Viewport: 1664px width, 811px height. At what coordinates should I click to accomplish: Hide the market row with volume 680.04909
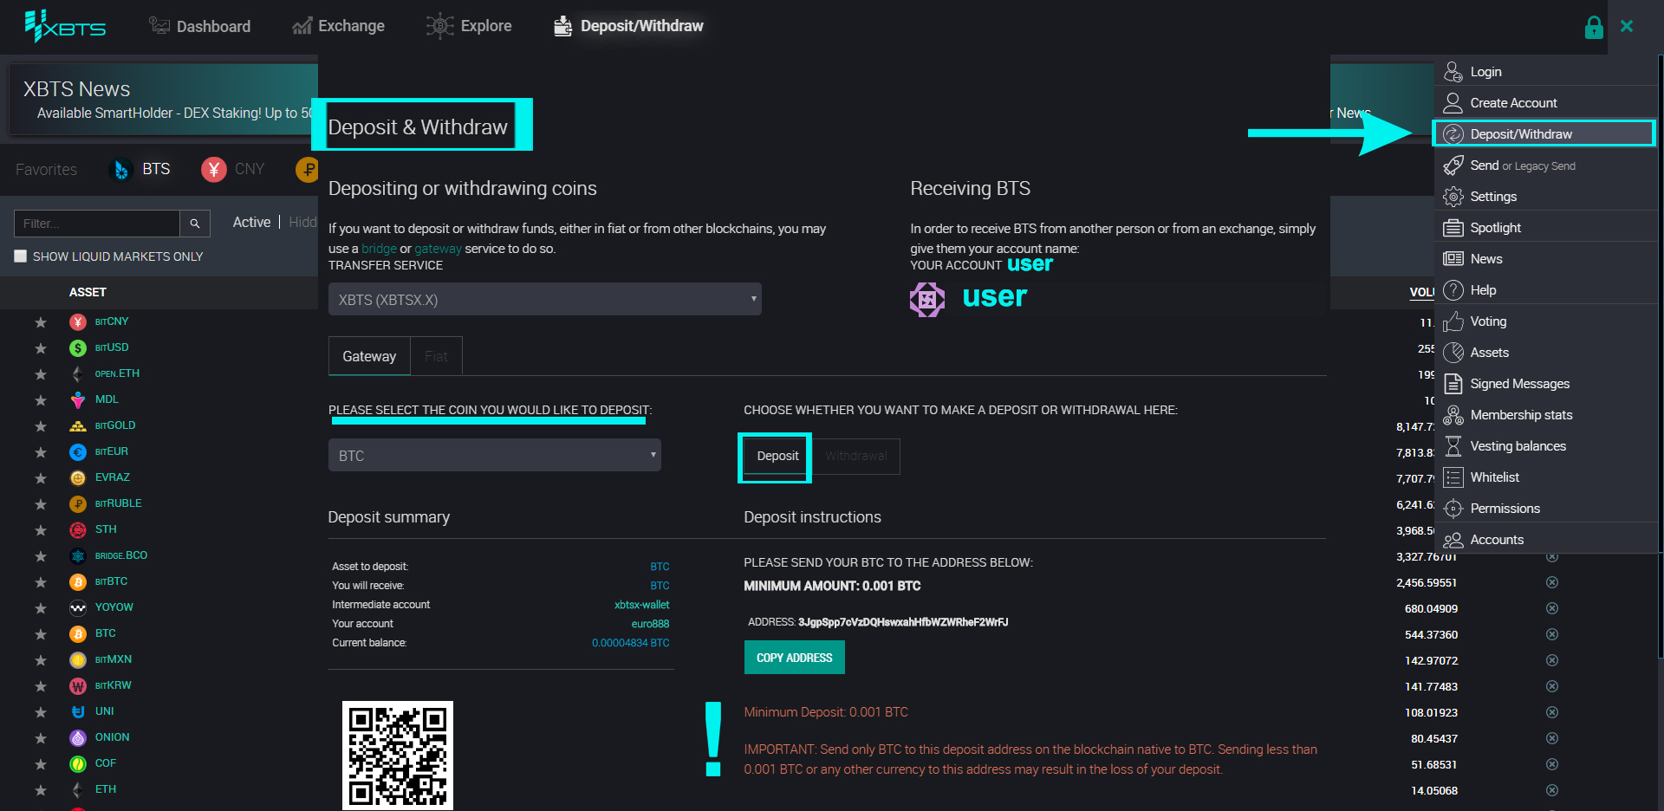1552,608
